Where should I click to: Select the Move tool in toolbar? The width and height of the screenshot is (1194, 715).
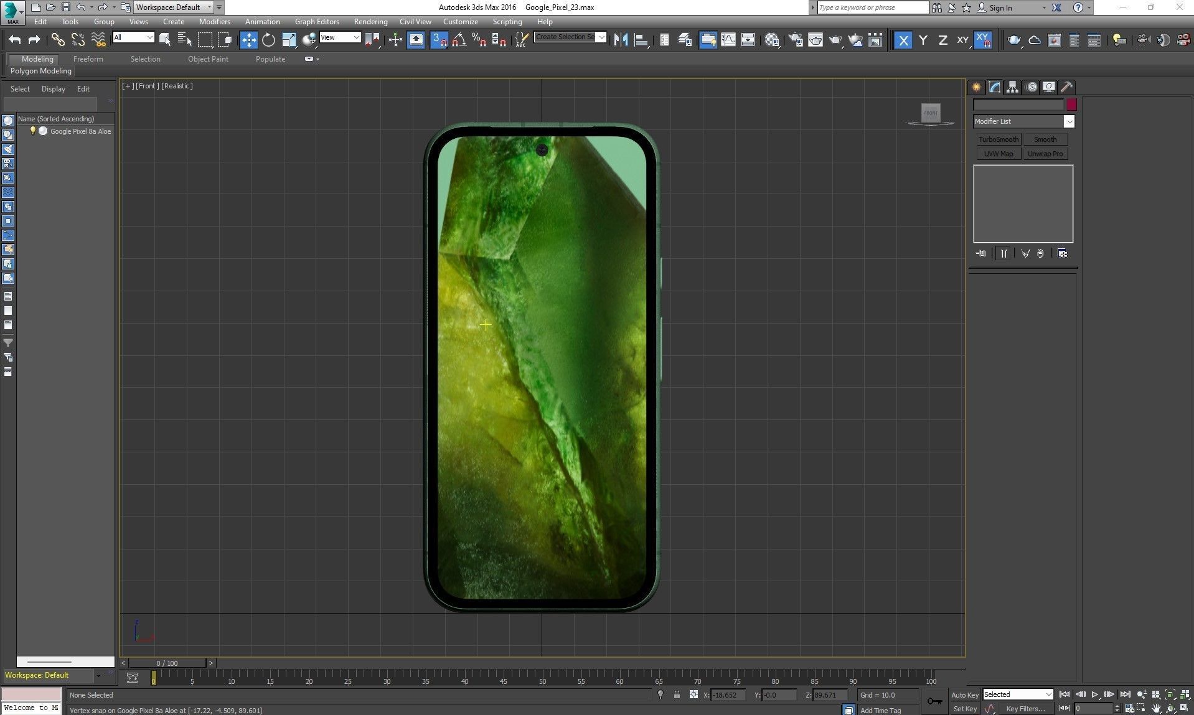[x=248, y=40]
